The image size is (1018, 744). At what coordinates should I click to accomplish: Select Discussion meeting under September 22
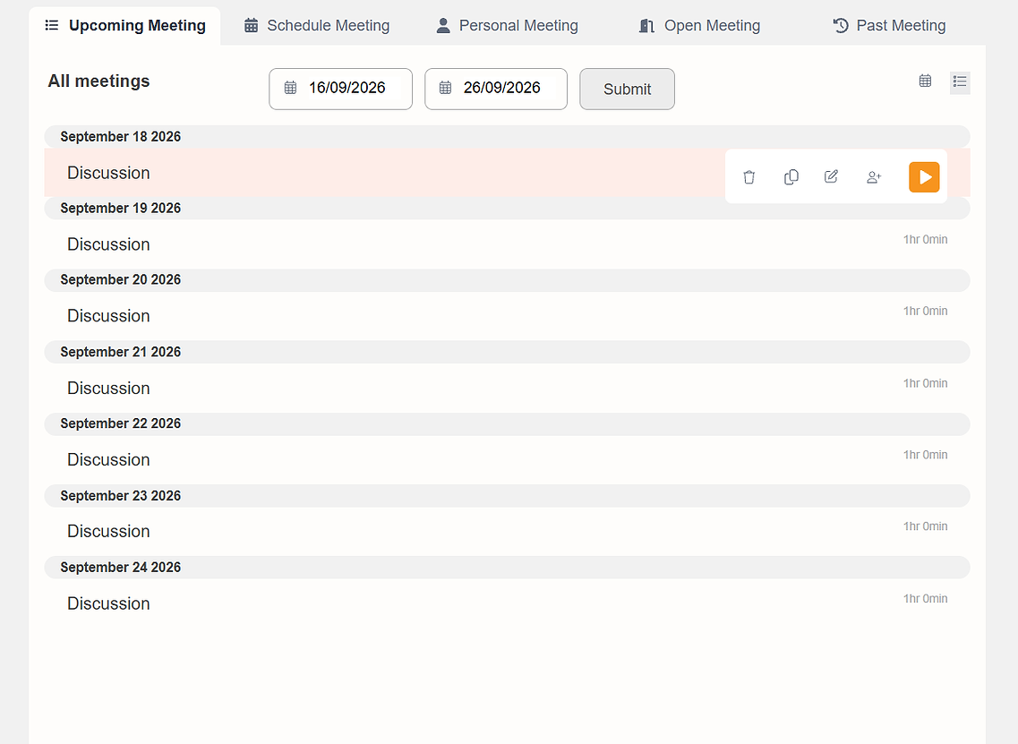(x=108, y=459)
